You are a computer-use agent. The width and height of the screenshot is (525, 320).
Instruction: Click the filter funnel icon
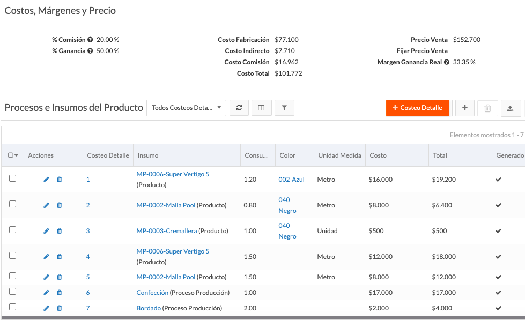[284, 108]
